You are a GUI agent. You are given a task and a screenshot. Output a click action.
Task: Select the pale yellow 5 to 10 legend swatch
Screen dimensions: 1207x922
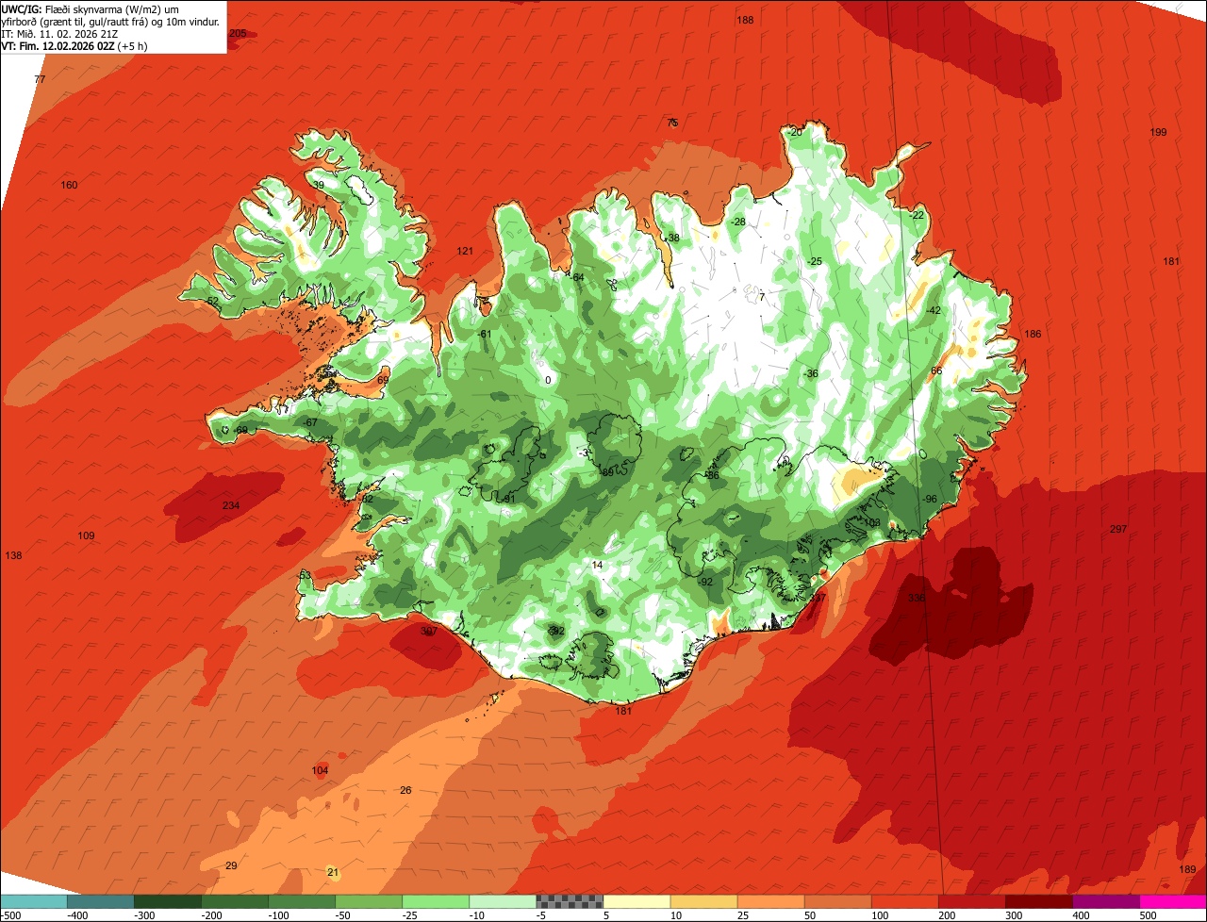[x=637, y=900]
